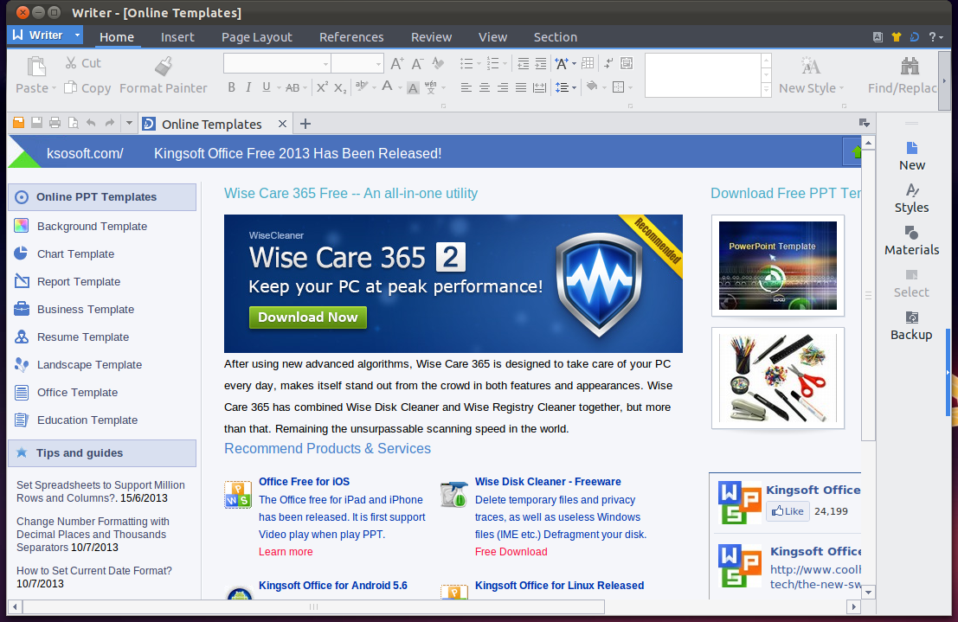Open the Styles side panel

point(911,199)
